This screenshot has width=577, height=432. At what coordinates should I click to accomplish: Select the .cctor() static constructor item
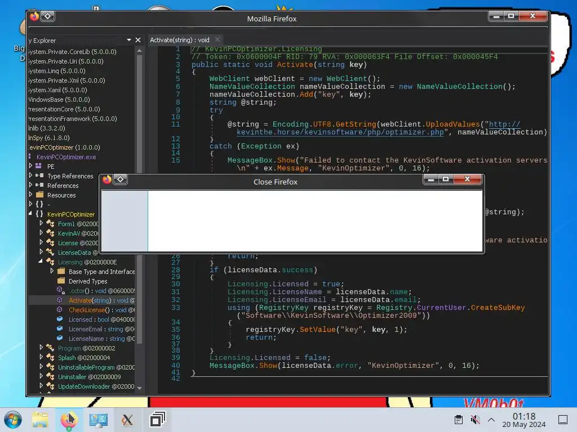click(101, 291)
